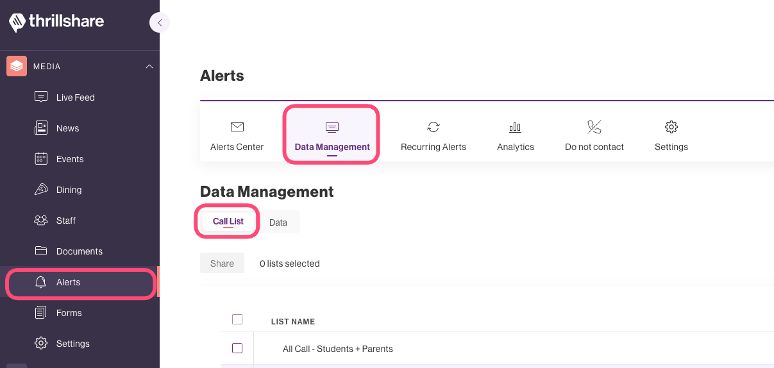Select the Dining pizza icon

tap(41, 190)
